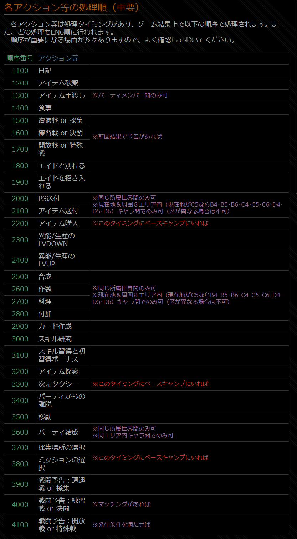The image size is (297, 539).
Task: Click the パーティからの離脱 cell
Action: point(63,401)
